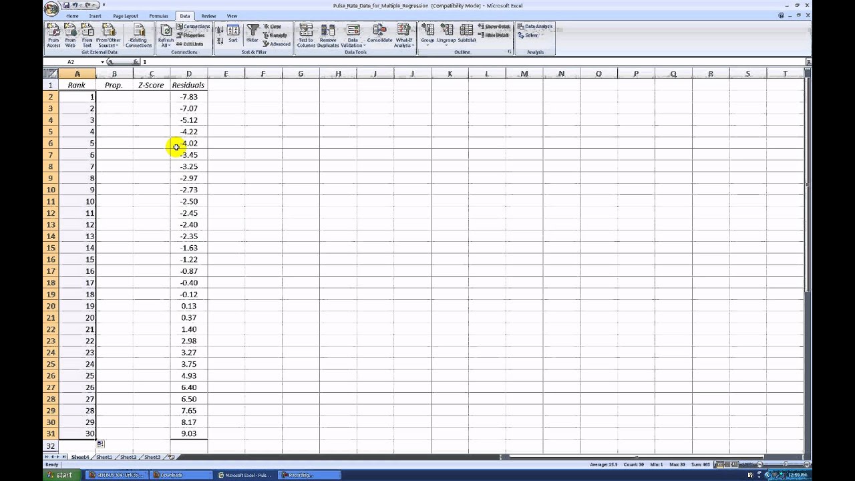This screenshot has height=481, width=855.
Task: Expand the formula bar
Action: pyautogui.click(x=808, y=62)
